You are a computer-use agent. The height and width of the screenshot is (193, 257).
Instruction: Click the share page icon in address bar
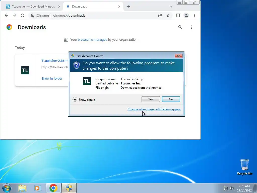[x=160, y=15]
